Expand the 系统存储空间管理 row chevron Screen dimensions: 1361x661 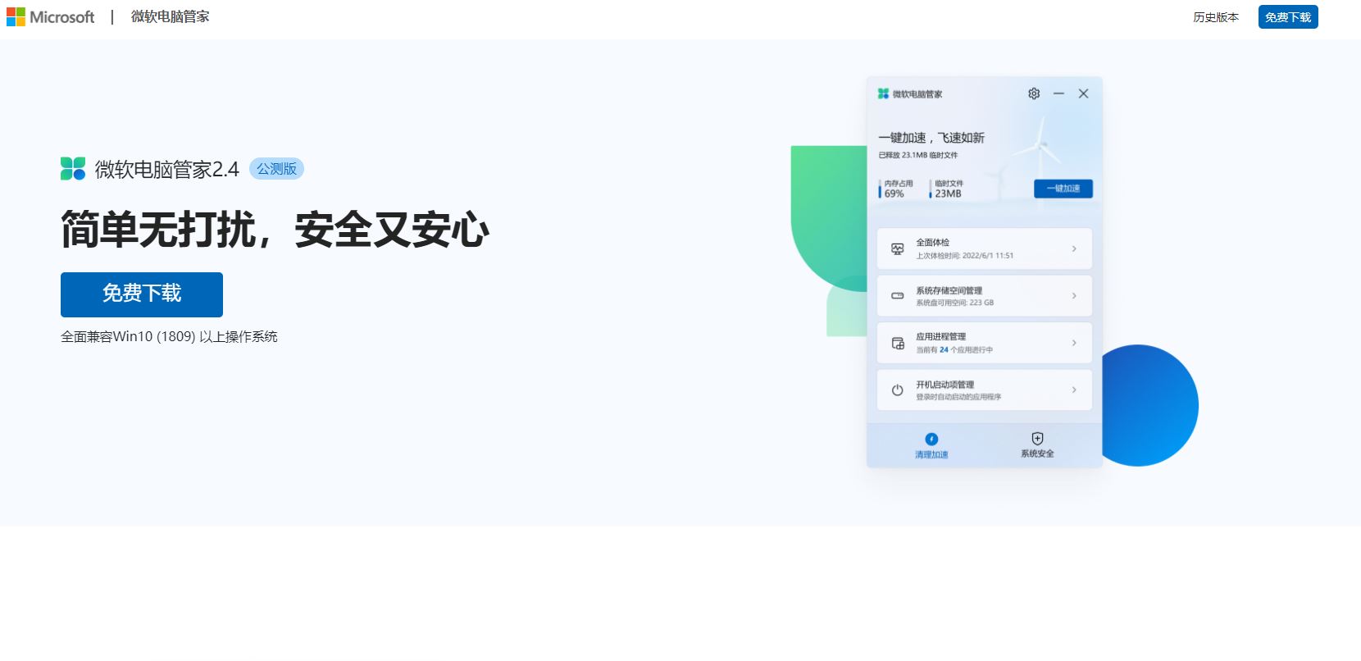click(x=1074, y=296)
